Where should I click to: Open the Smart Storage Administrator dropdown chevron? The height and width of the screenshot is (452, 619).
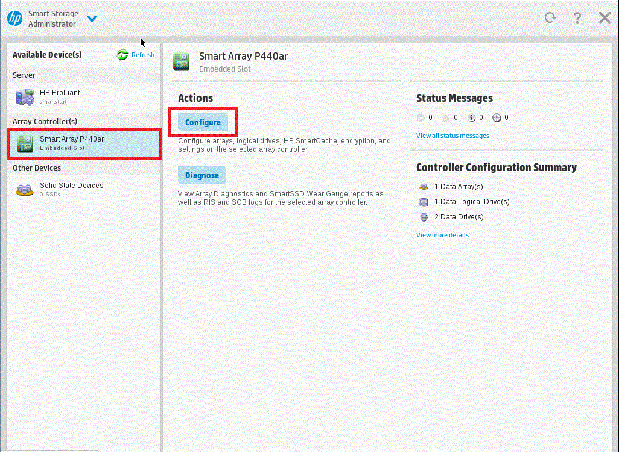[92, 19]
